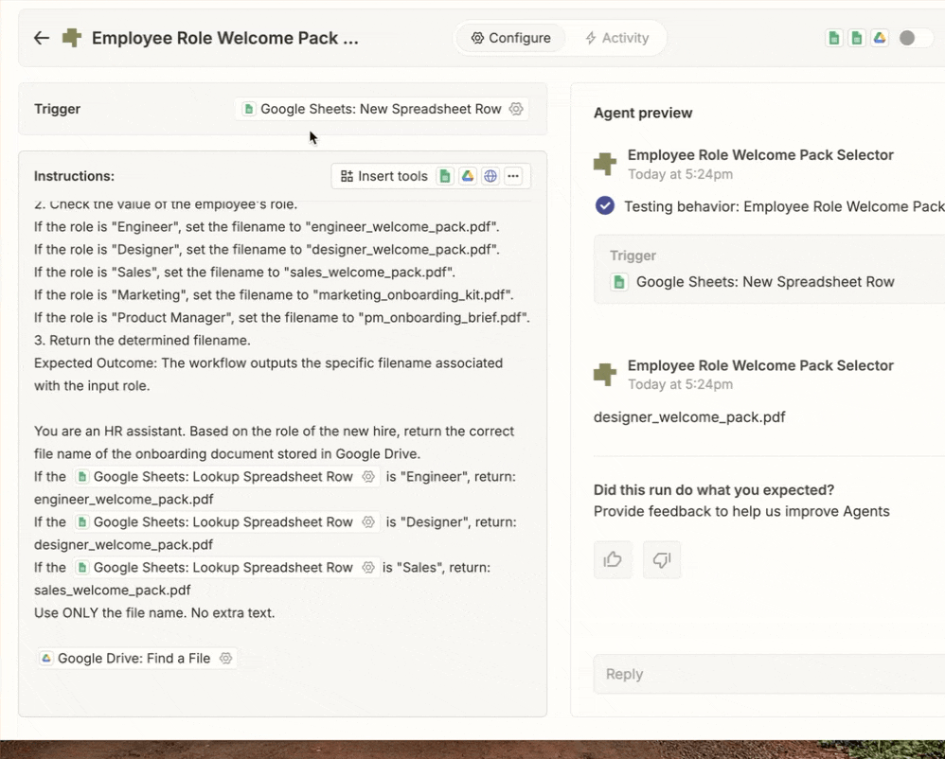Screen dimensions: 945x759
Task: Open gear of Lookup chip in Engineer line
Action: pos(368,476)
